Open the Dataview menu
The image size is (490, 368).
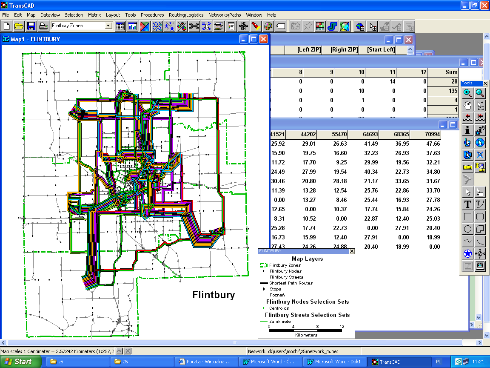[51, 15]
